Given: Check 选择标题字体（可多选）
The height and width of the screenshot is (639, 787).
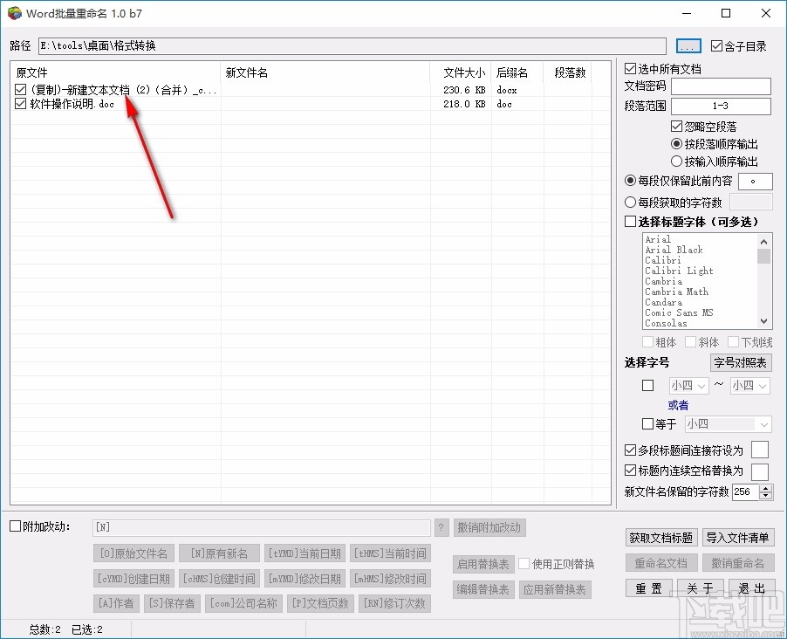Looking at the screenshot, I should [630, 222].
